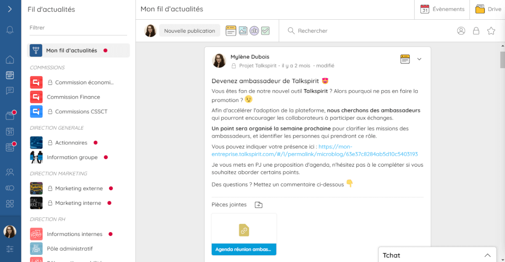Click the Nouvelle publication button

(189, 31)
